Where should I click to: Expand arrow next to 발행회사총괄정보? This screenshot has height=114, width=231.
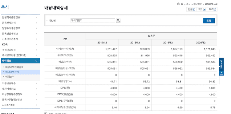pyautogui.click(x=36, y=17)
